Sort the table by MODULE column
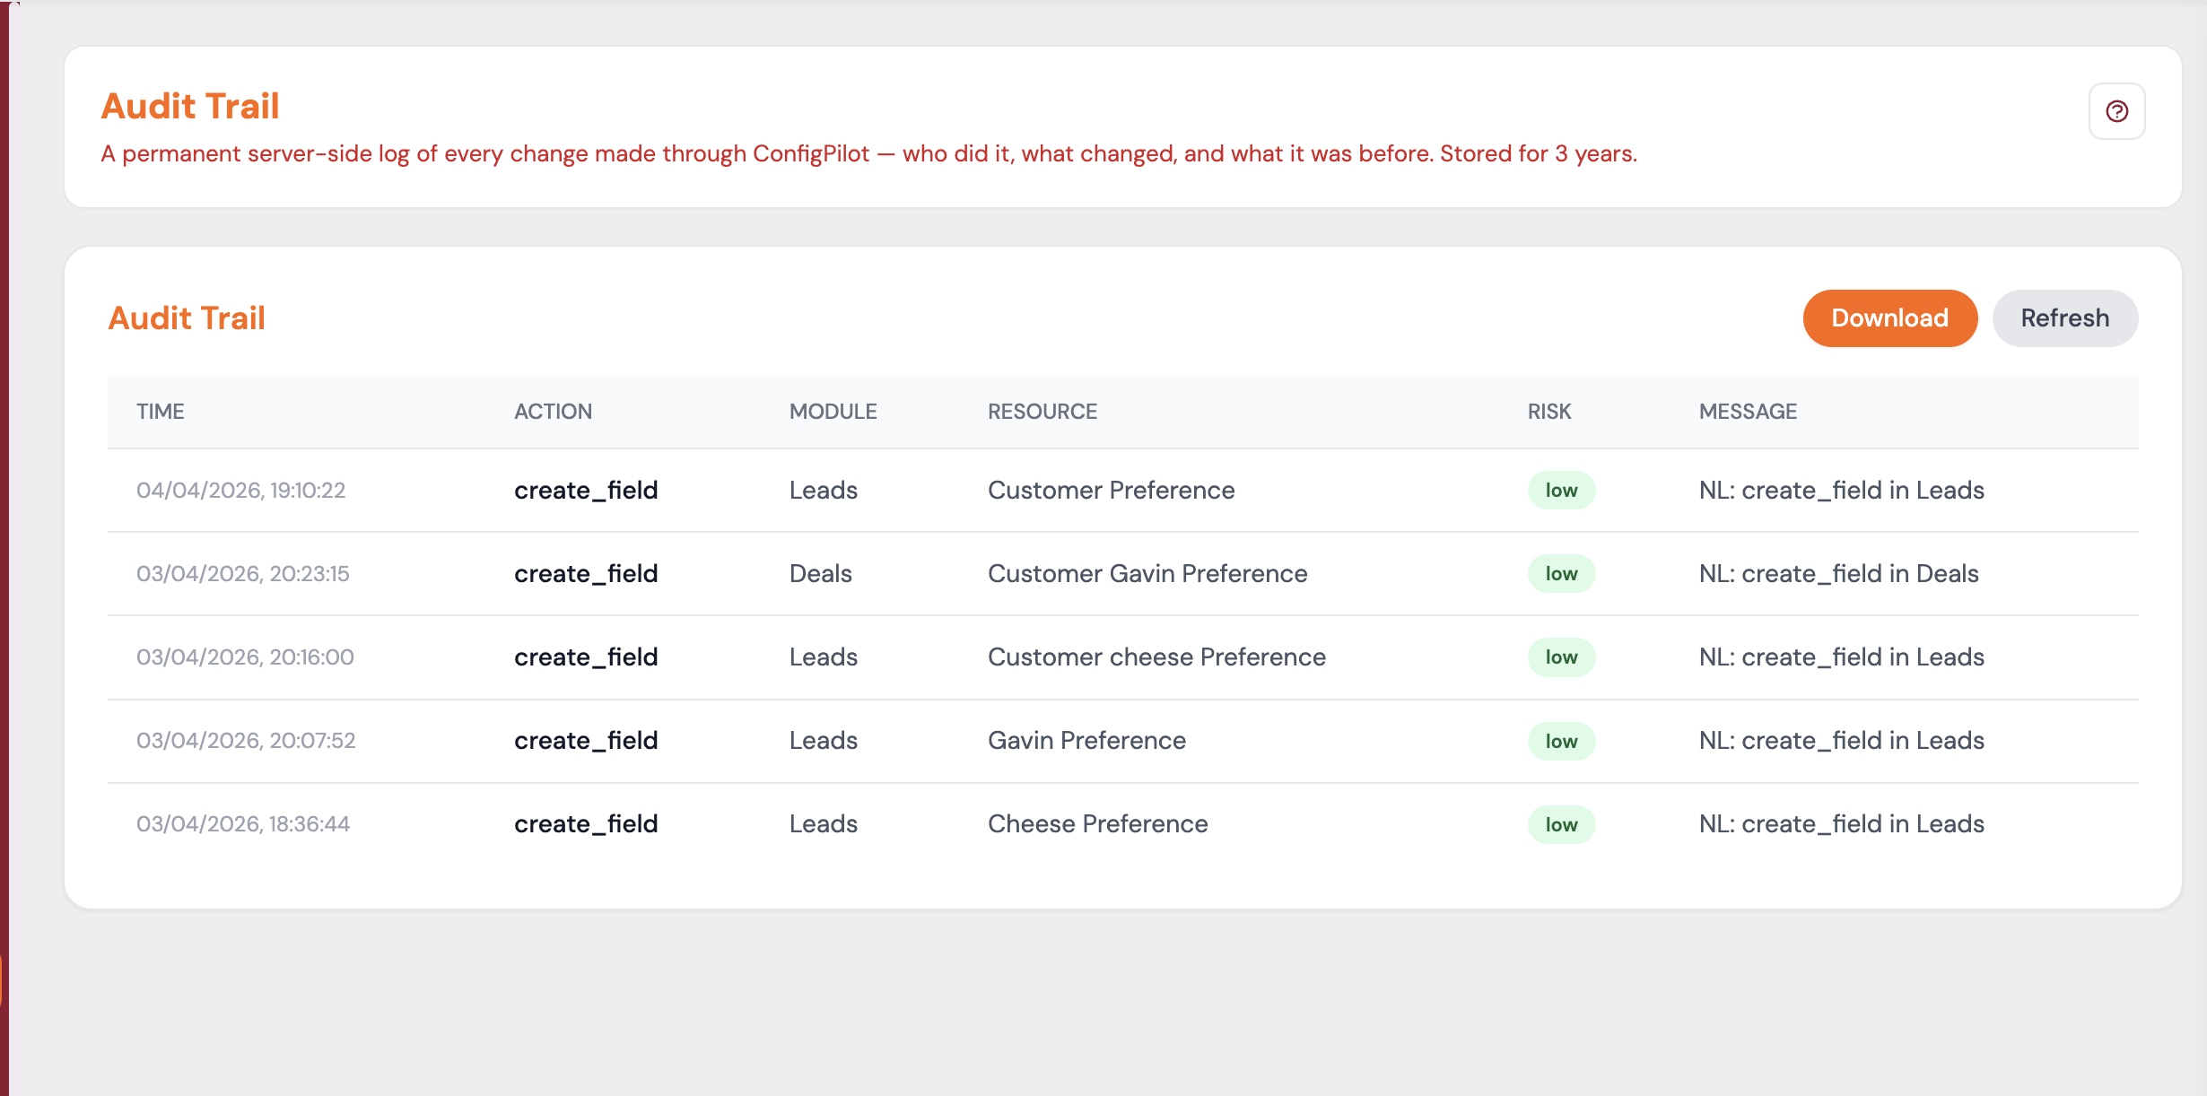The width and height of the screenshot is (2207, 1096). 833,411
